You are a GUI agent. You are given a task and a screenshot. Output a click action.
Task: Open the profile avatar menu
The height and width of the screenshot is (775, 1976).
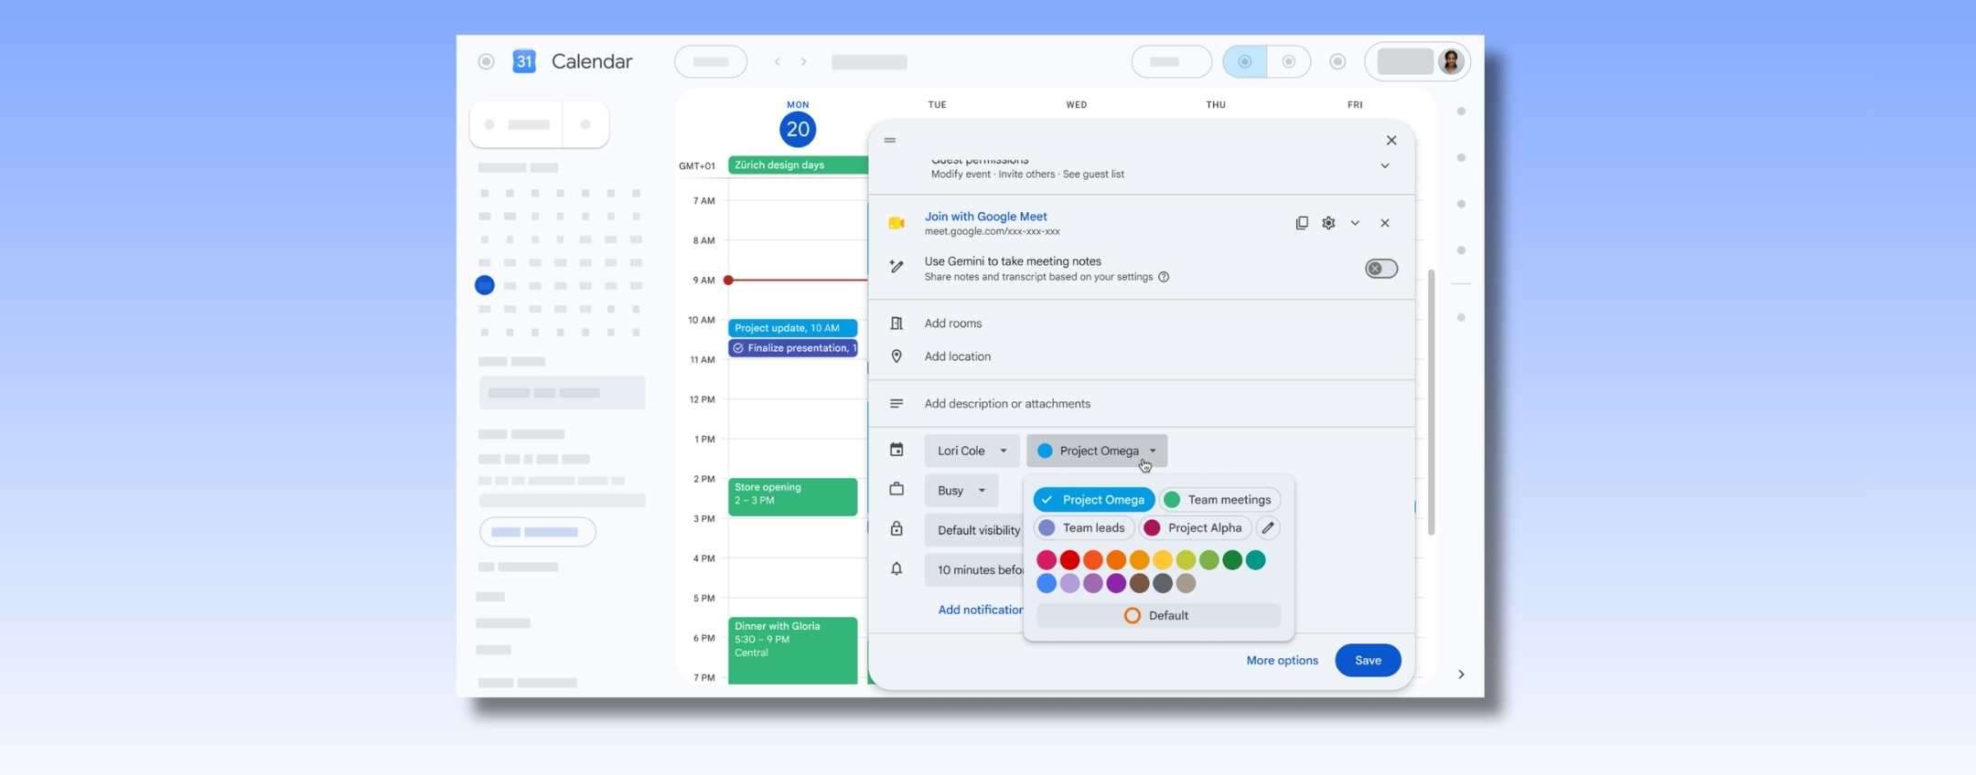[x=1451, y=61]
